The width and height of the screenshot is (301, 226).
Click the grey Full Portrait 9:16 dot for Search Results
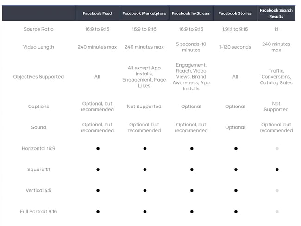(277, 212)
